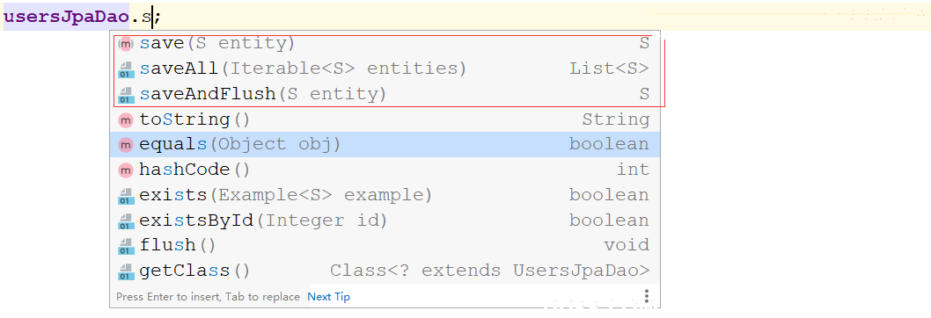The image size is (931, 318).
Task: Choose exists(Example<S> example) suggestion
Action: (x=385, y=195)
